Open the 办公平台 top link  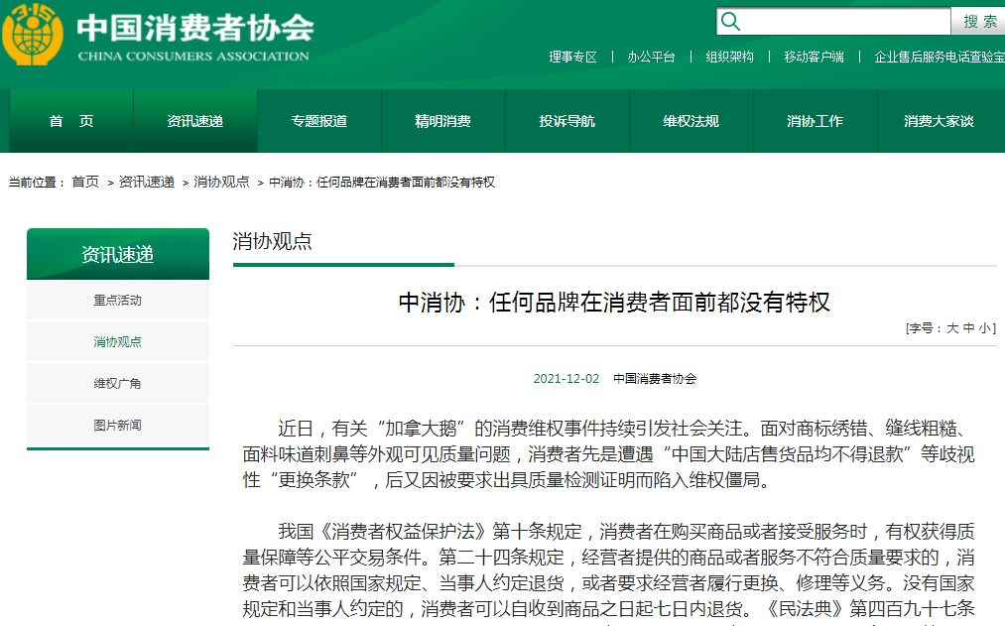coord(651,58)
